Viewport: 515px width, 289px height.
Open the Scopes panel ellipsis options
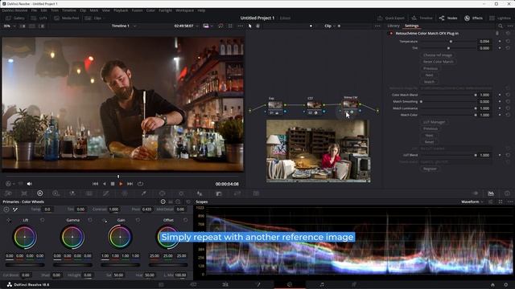(509, 201)
